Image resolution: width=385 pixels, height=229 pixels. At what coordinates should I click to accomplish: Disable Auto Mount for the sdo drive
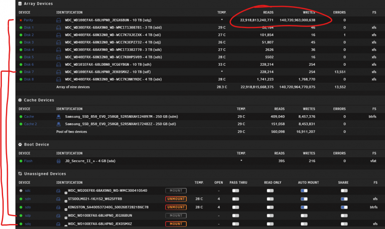tap(304, 207)
